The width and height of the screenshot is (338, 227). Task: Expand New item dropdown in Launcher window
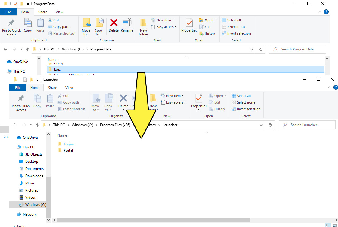click(x=182, y=96)
